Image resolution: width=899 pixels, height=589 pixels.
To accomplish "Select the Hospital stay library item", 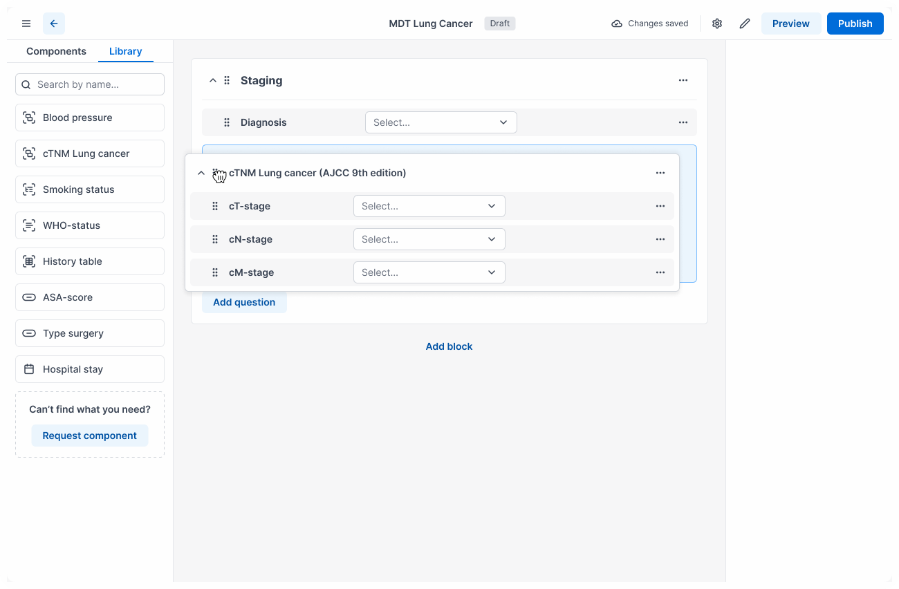I will click(90, 369).
